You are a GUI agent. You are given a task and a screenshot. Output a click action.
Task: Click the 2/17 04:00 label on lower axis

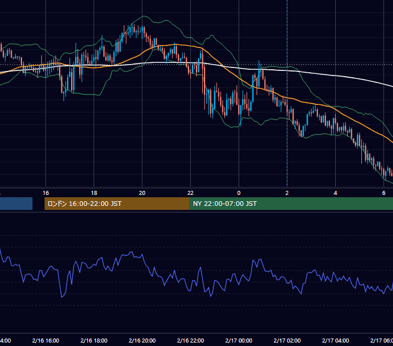pos(335,340)
